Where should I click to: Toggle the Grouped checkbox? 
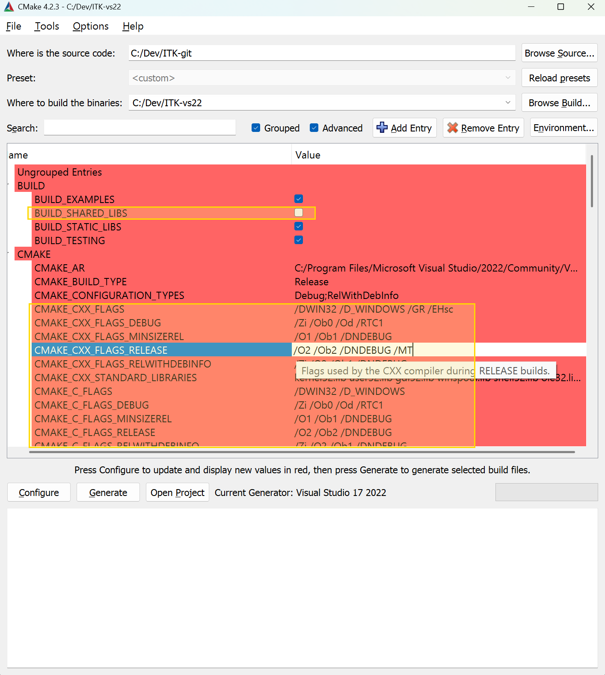[x=256, y=128]
